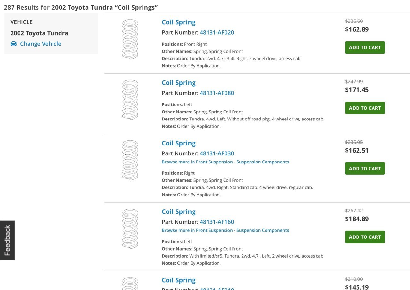The width and height of the screenshot is (410, 290).
Task: Click part number 48131-AF020
Action: (x=217, y=32)
